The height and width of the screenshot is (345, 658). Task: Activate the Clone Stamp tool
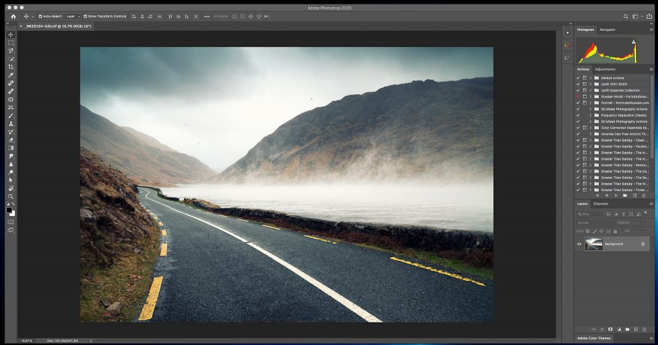[x=11, y=124]
